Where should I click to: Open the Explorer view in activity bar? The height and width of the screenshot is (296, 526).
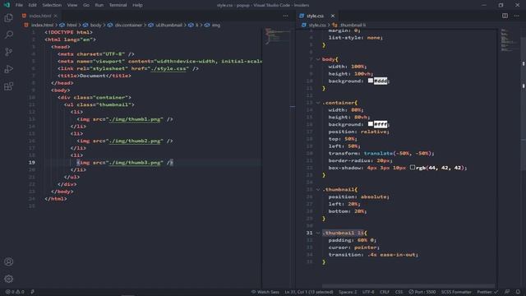point(9,17)
